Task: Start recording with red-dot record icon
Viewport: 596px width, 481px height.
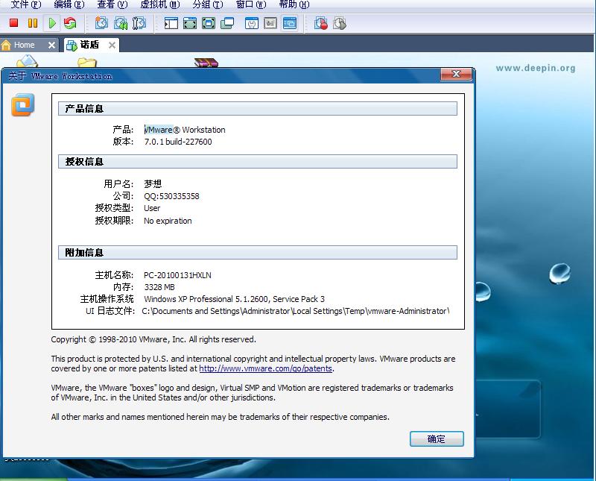Action: click(321, 23)
